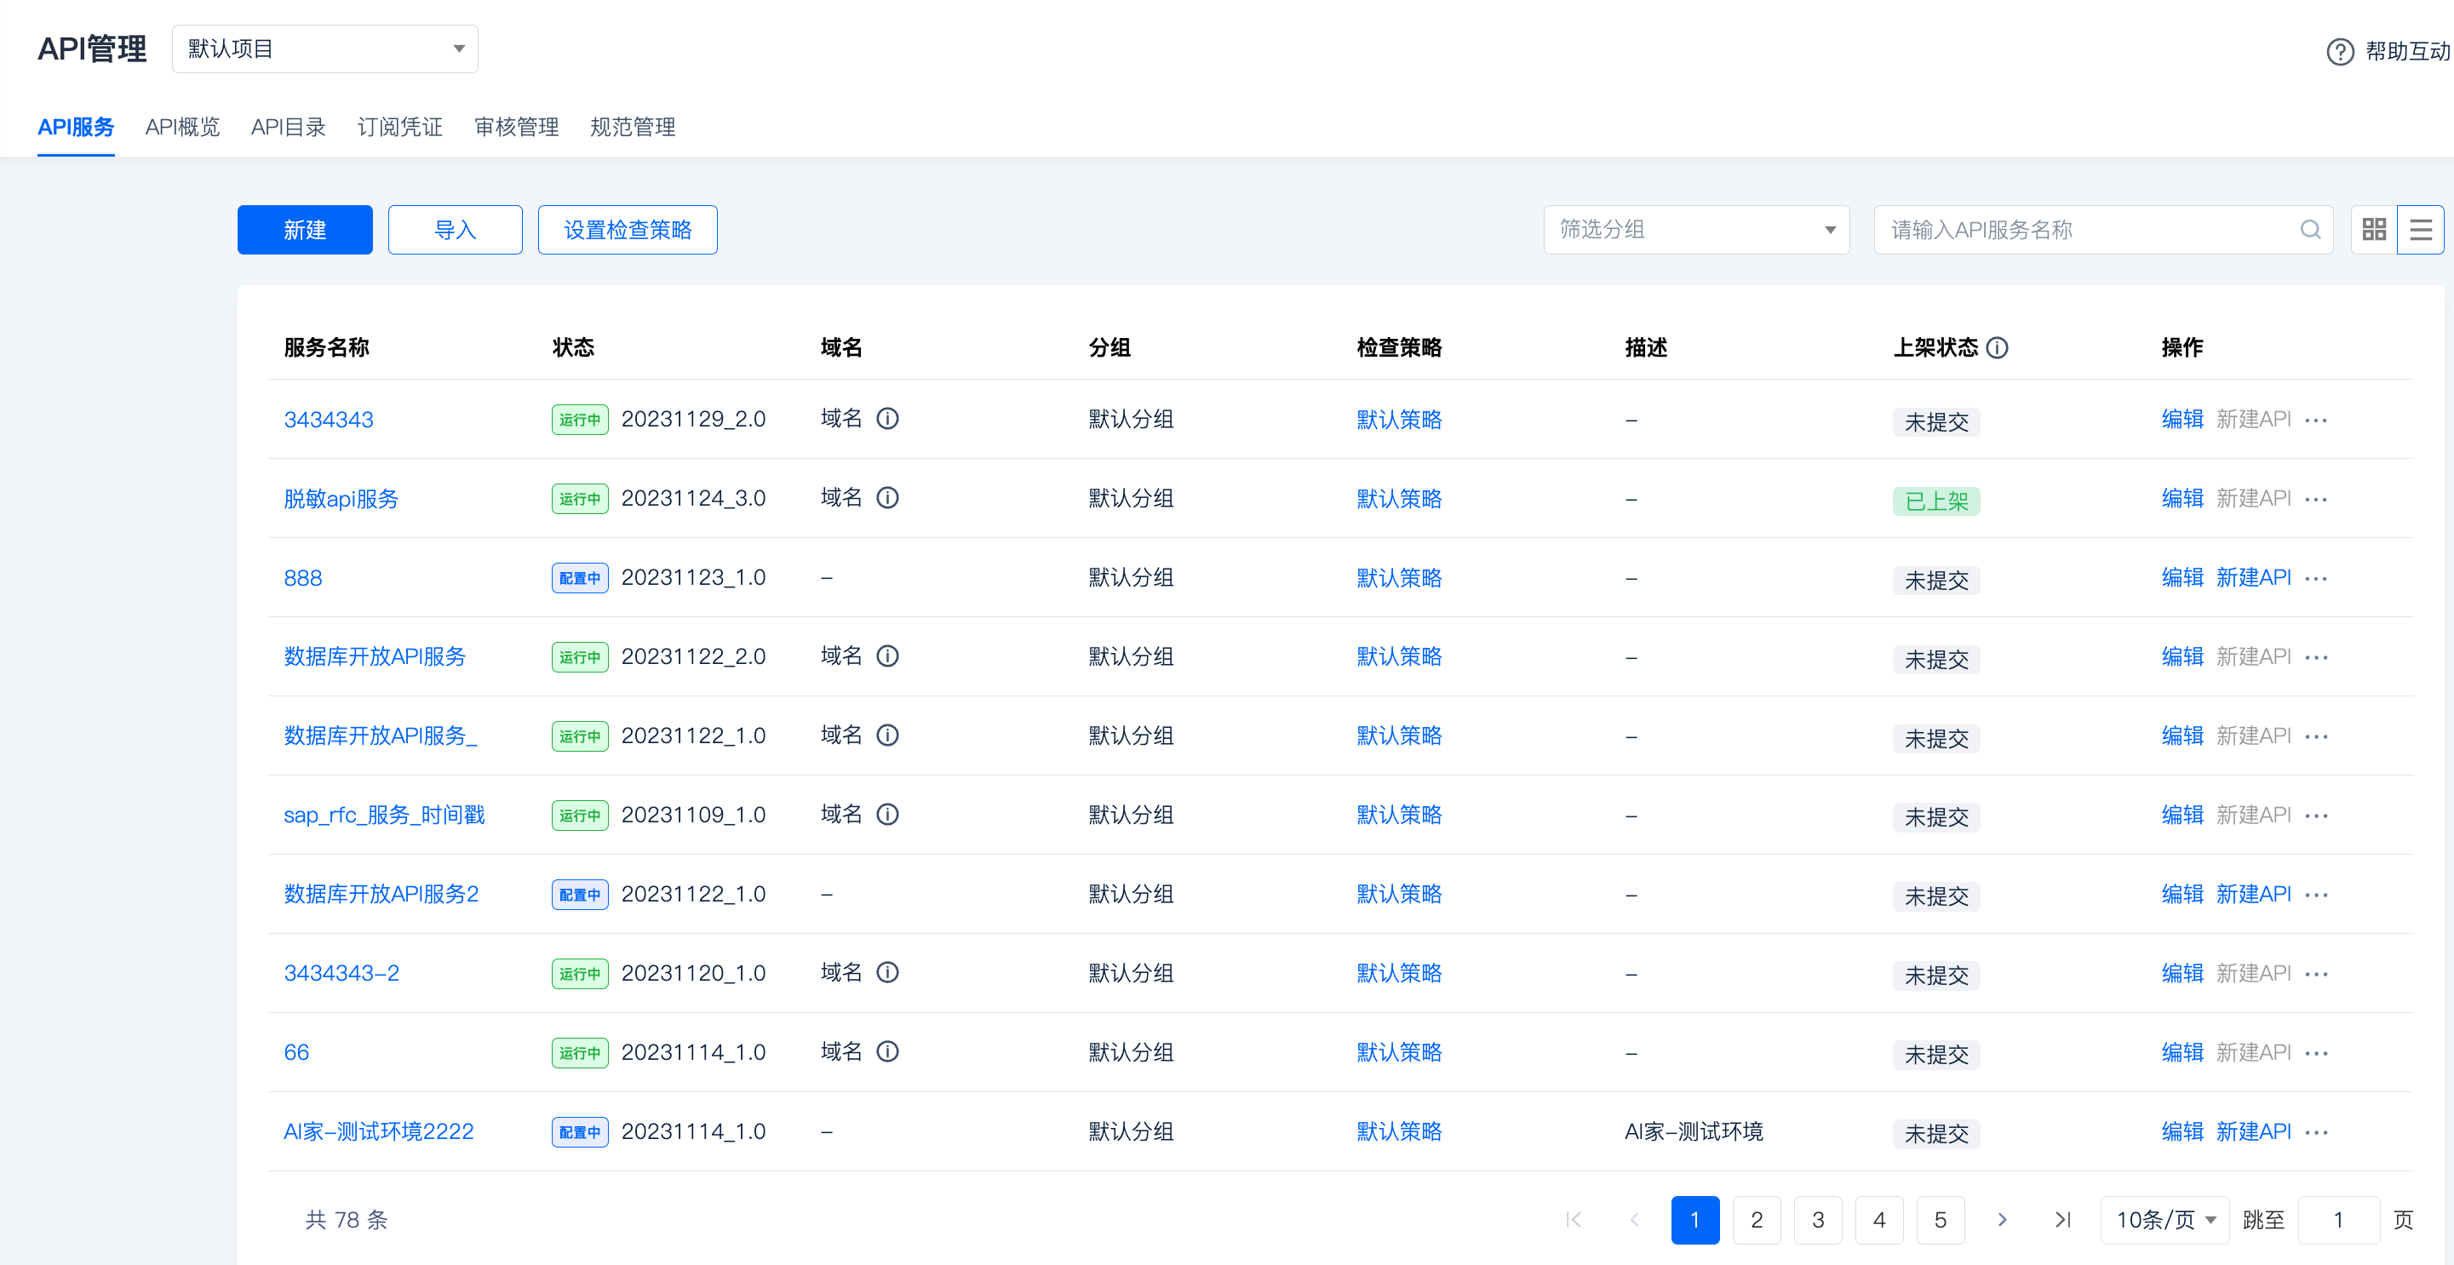2454x1265 pixels.
Task: Open more actions menu for 3434343 row
Action: coord(2316,420)
